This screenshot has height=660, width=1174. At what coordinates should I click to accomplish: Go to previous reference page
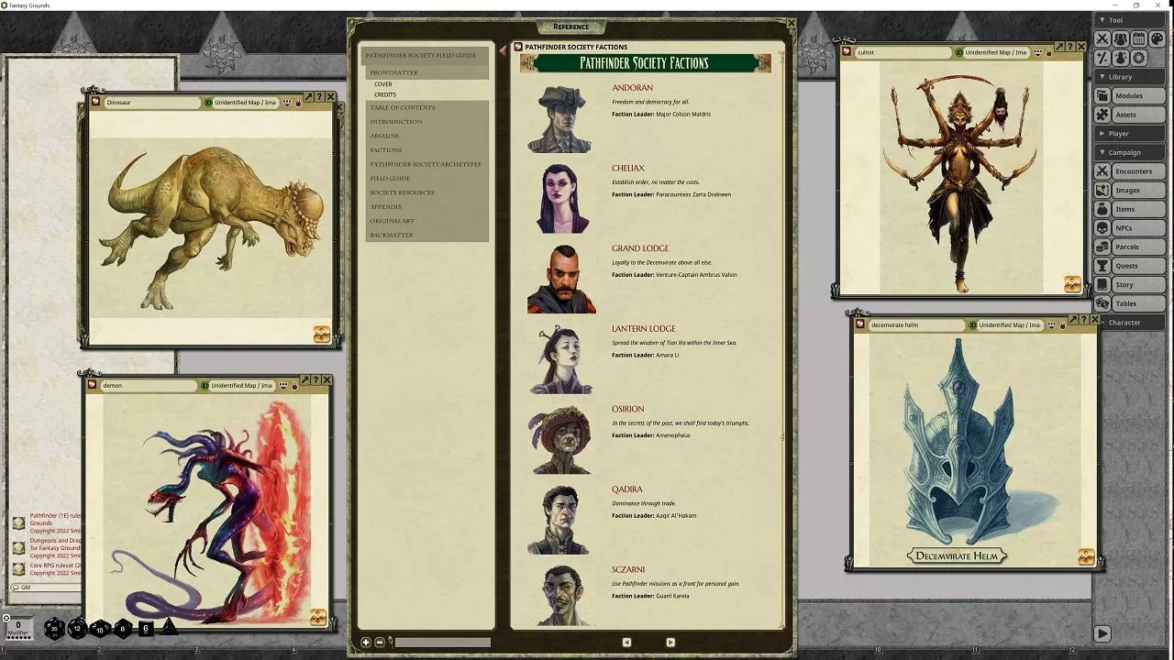(x=626, y=643)
